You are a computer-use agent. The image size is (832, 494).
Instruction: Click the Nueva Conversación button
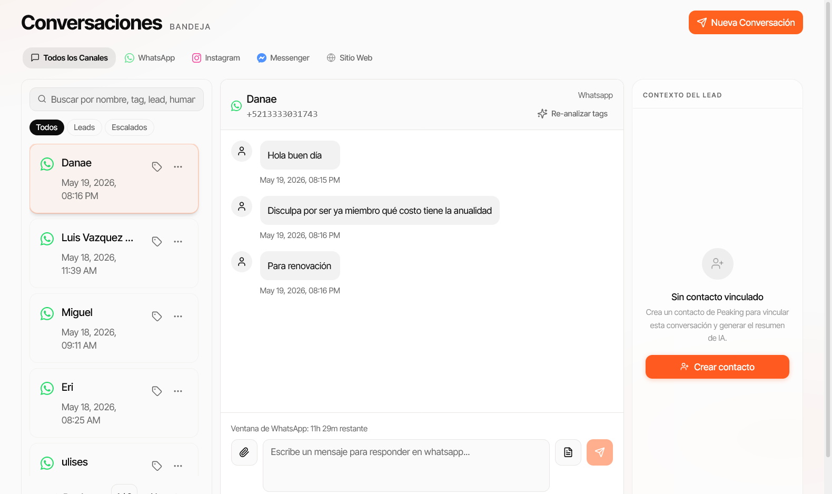coord(746,23)
